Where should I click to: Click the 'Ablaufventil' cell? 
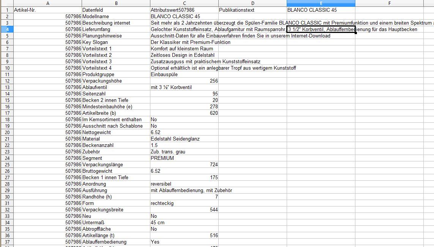click(x=116, y=87)
